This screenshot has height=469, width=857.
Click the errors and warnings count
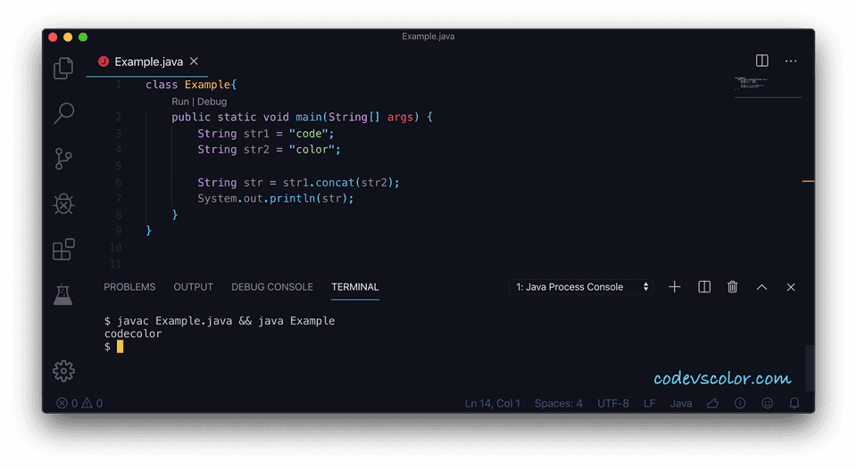[79, 403]
